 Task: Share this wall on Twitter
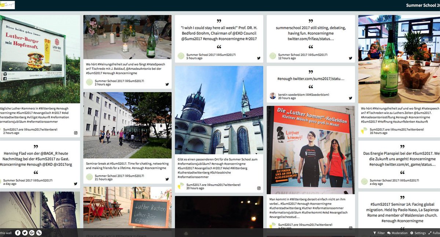[x=25, y=233]
